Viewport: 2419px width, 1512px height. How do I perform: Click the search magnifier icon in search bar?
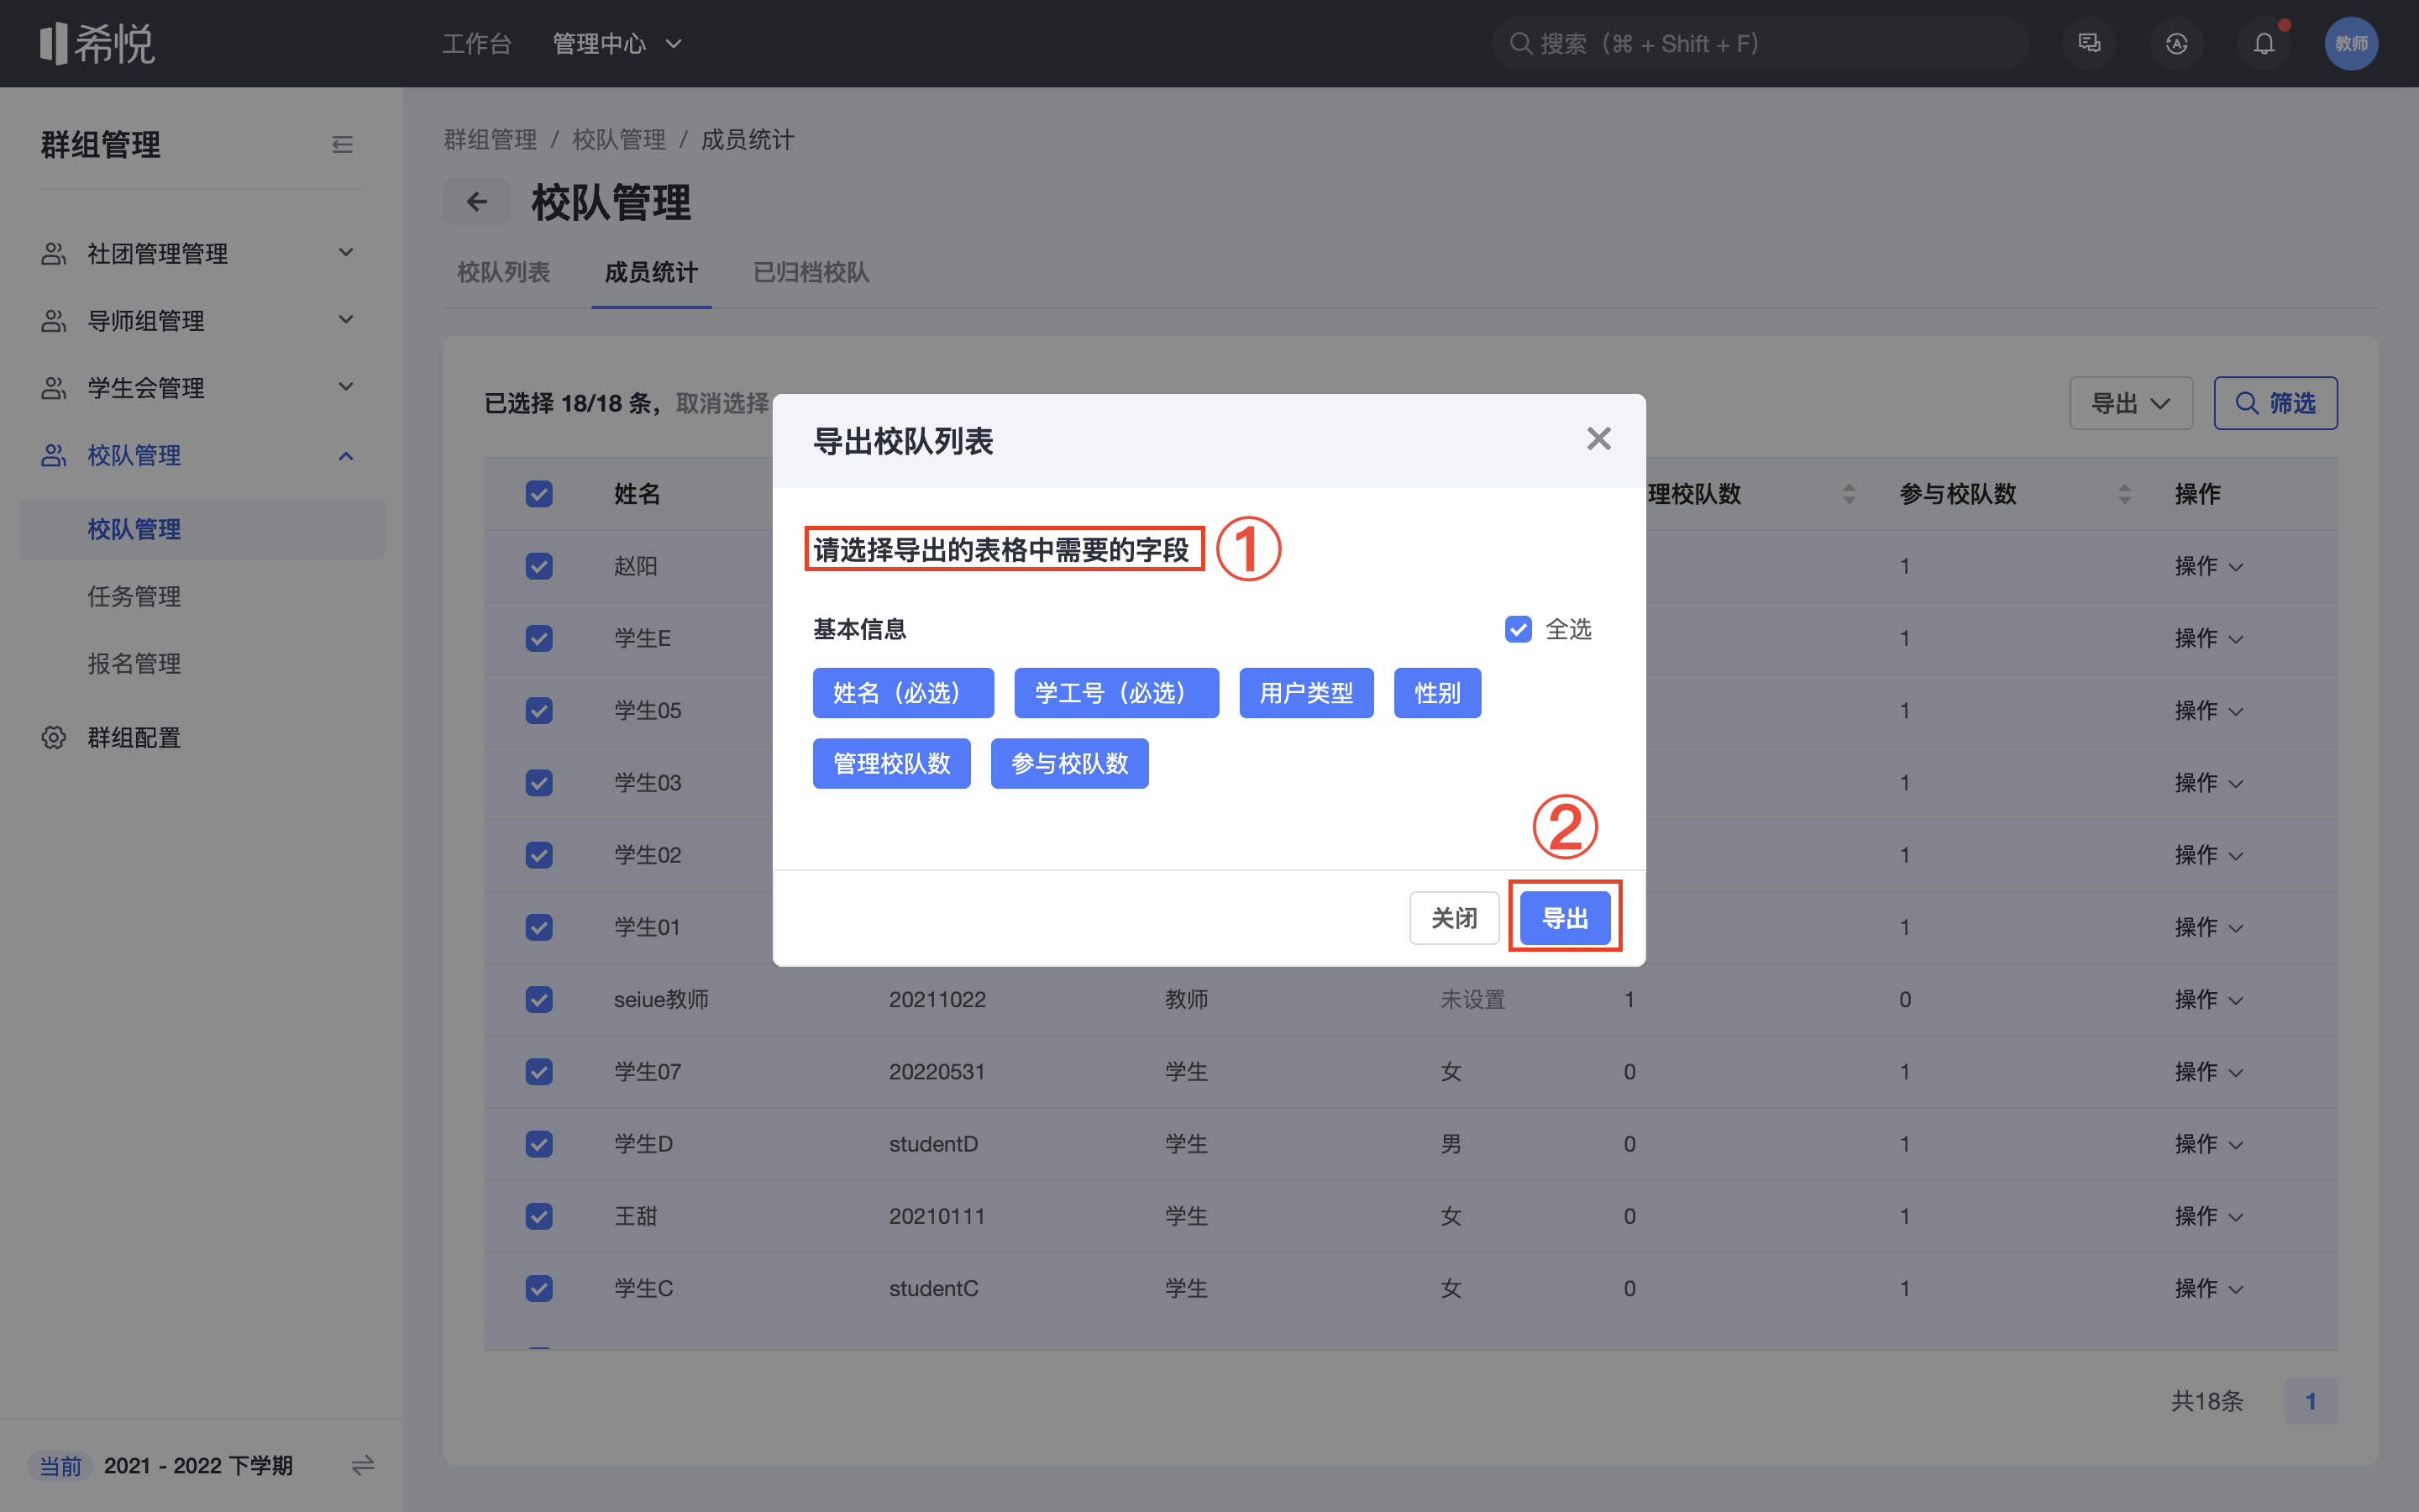click(1520, 43)
